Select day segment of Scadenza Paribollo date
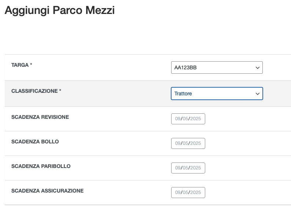 tap(178, 168)
